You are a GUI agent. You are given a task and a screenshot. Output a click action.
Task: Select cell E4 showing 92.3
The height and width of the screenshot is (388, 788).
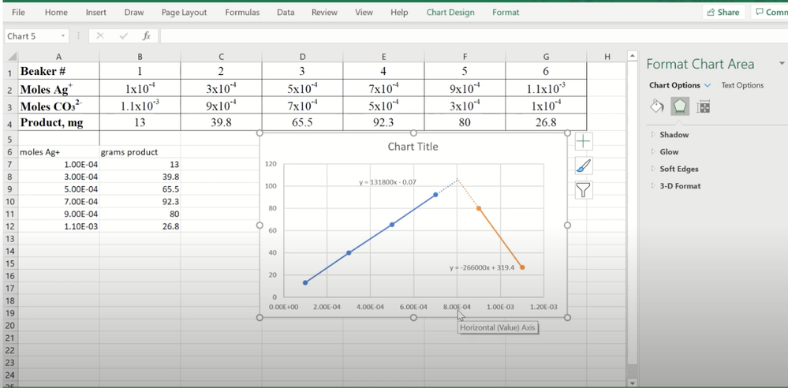point(383,122)
